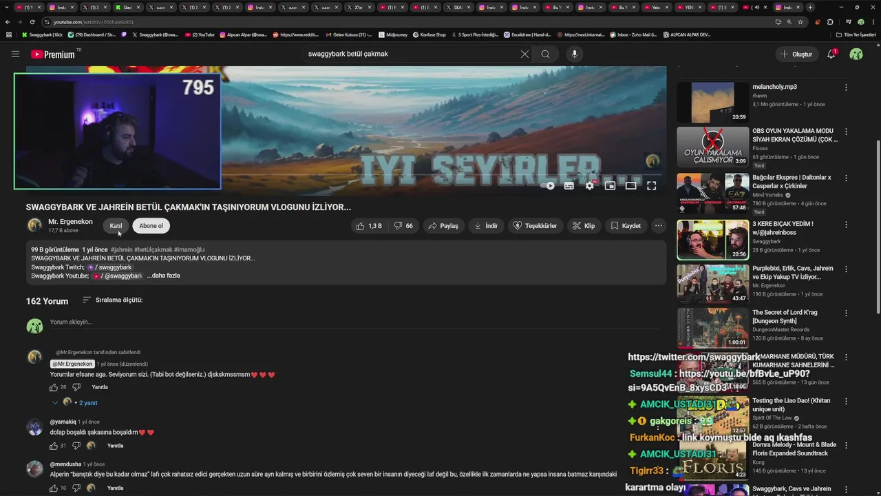Viewport: 881px width, 496px height.
Task: Click the Klip clip button
Action: [584, 226]
